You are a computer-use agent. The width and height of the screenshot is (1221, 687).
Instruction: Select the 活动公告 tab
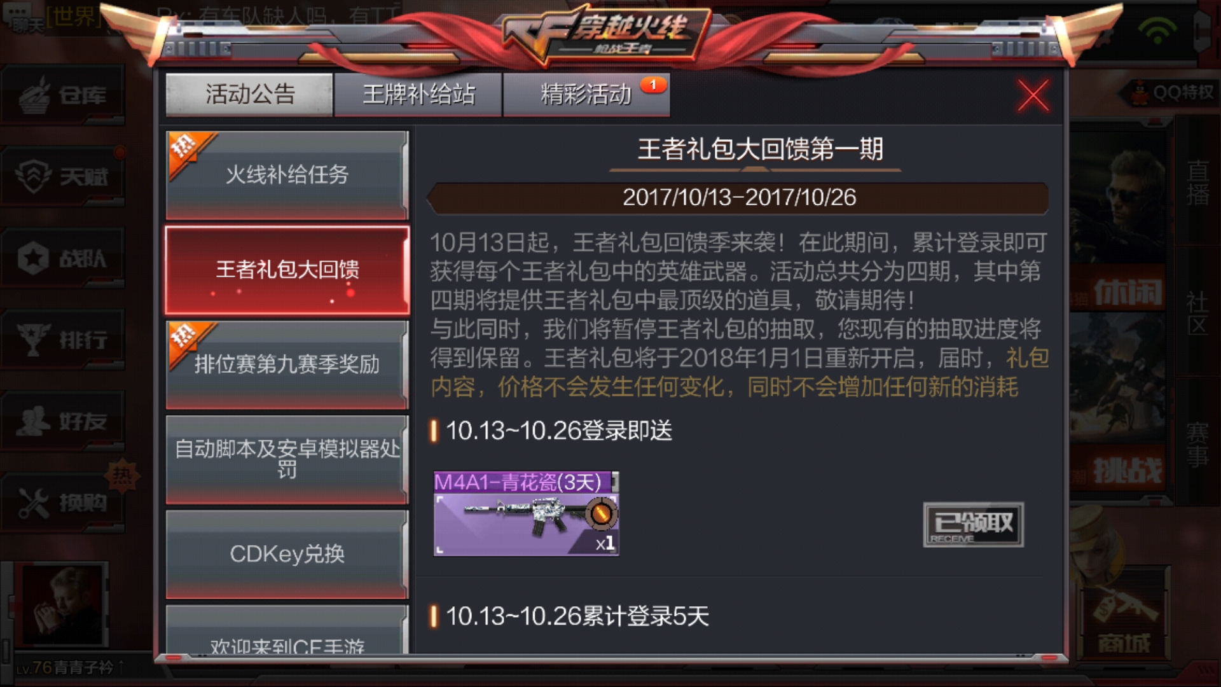[x=249, y=95]
